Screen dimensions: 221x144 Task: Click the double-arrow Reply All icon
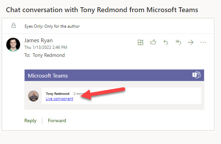point(178,42)
